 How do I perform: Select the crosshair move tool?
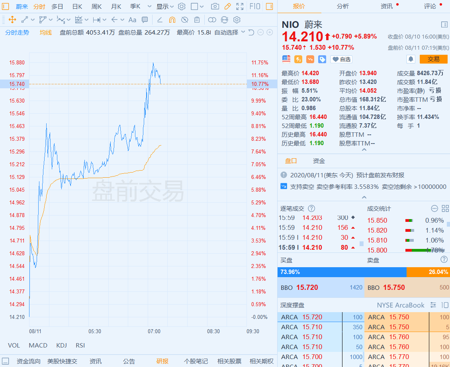point(12,20)
